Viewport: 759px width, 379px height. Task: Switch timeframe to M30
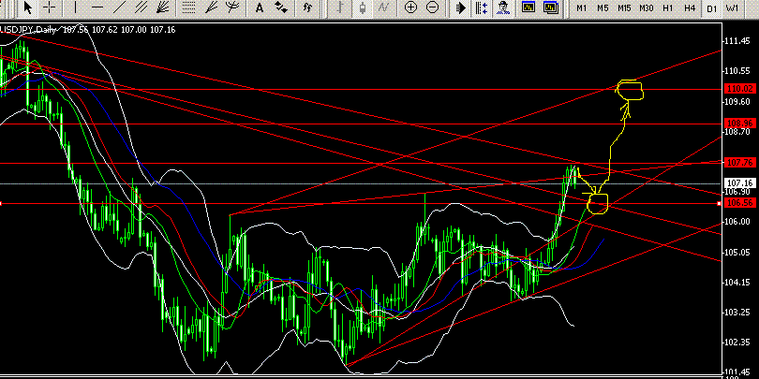646,8
